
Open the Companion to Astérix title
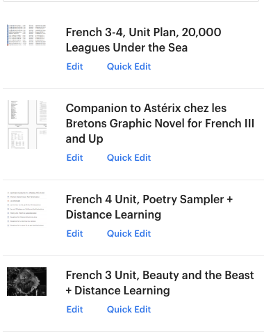(160, 123)
